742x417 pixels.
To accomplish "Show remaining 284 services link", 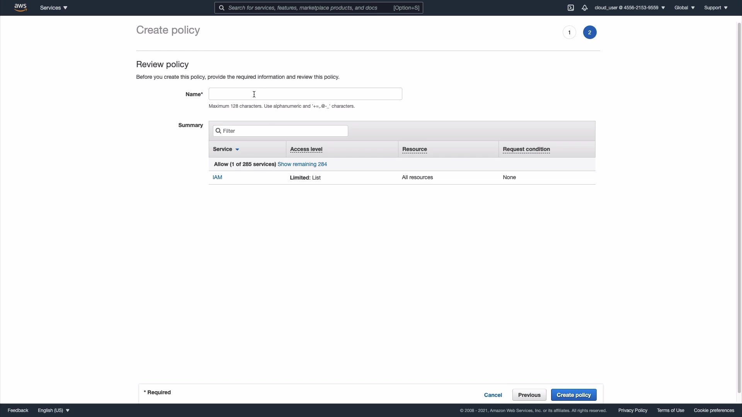I will point(302,164).
